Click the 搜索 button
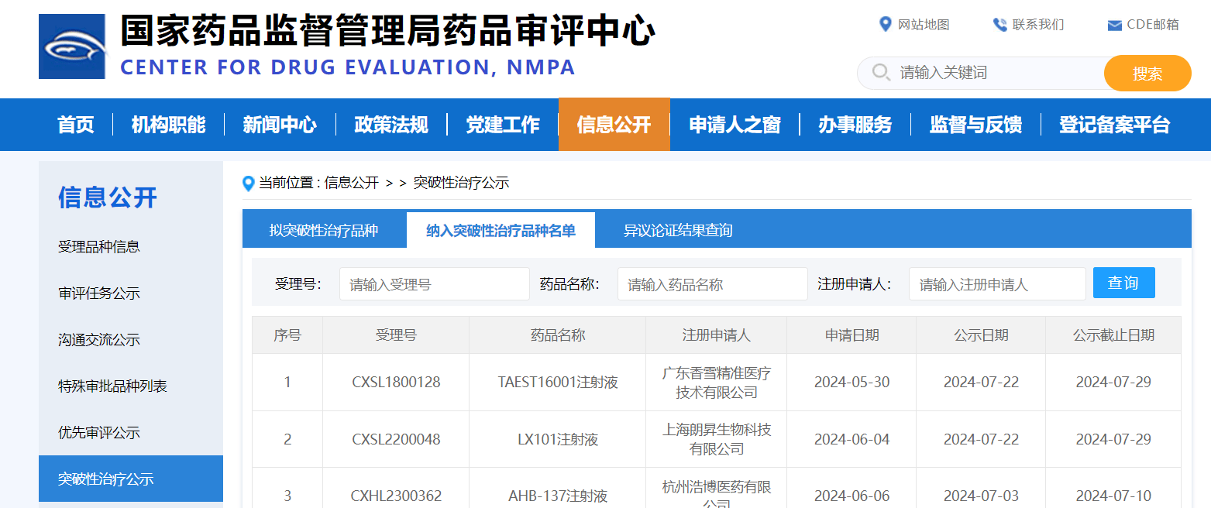Viewport: 1211px width, 508px height. coord(1147,73)
